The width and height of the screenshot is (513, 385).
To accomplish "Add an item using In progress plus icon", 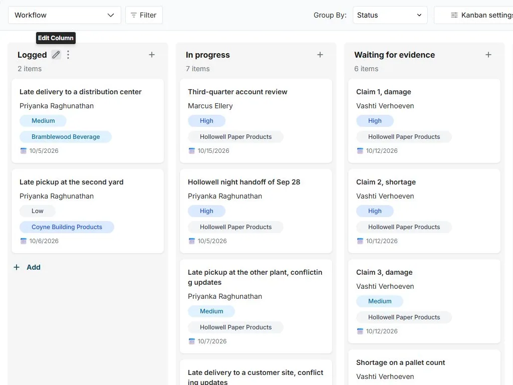I will 320,55.
